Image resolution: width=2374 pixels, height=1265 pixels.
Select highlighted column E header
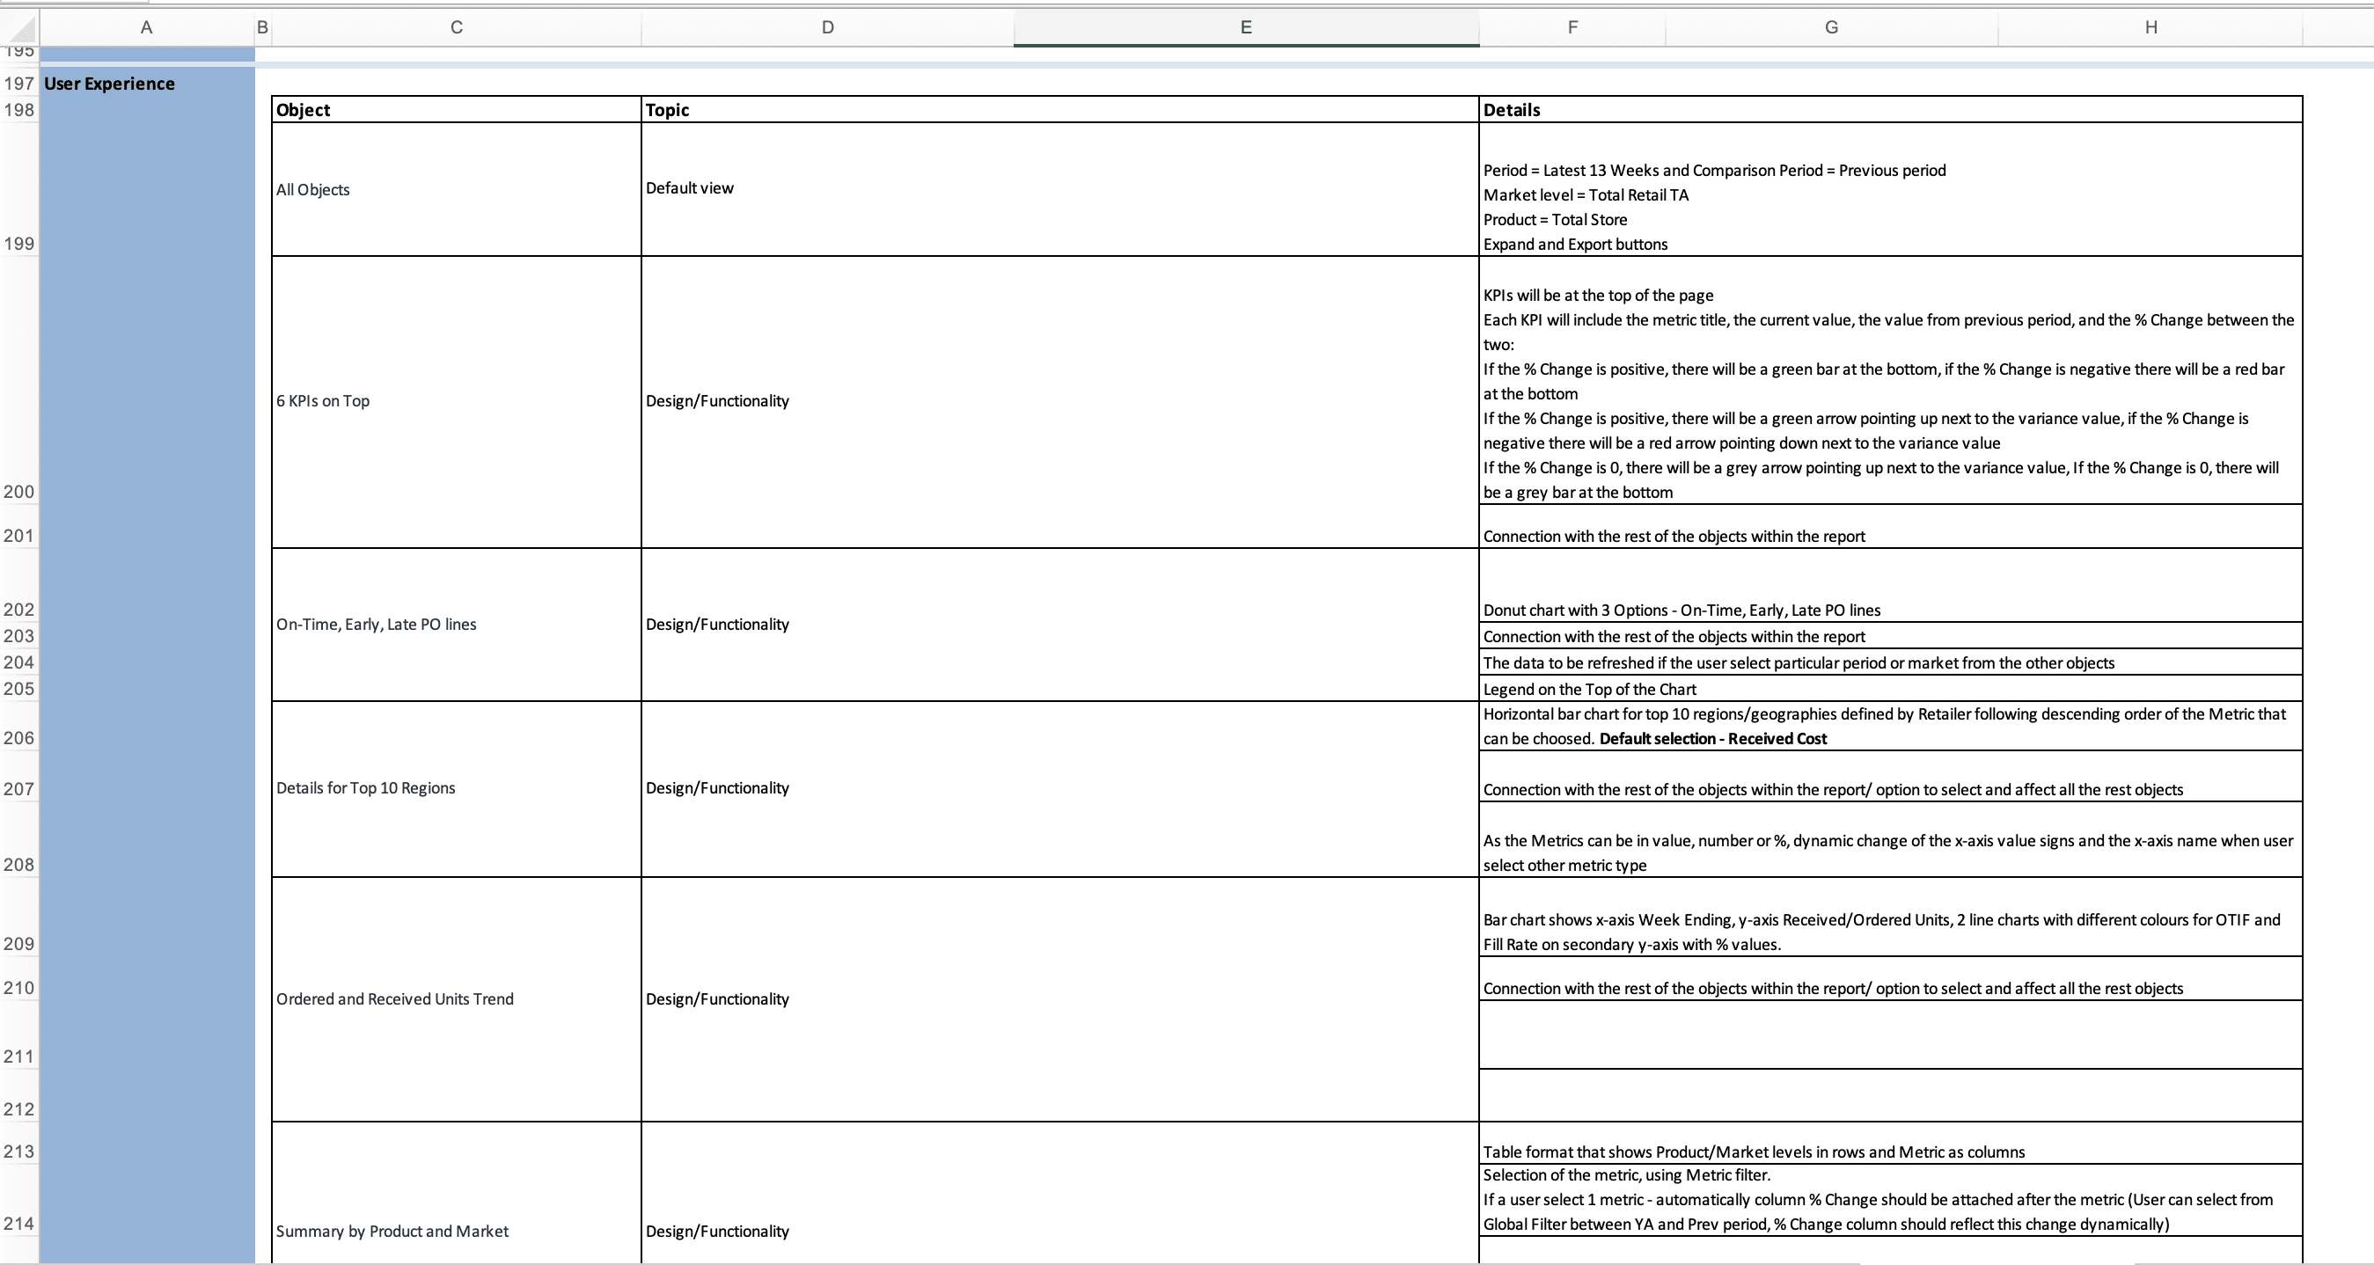point(1245,27)
